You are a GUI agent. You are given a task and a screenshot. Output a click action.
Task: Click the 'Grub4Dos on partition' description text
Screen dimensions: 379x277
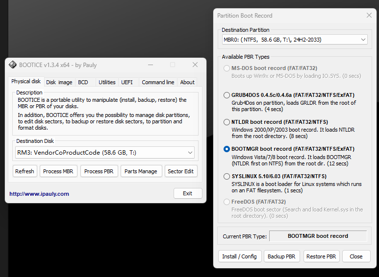pyautogui.click(x=294, y=106)
